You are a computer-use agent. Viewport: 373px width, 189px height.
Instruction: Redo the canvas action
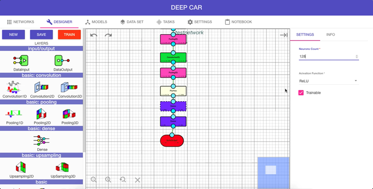(108, 35)
